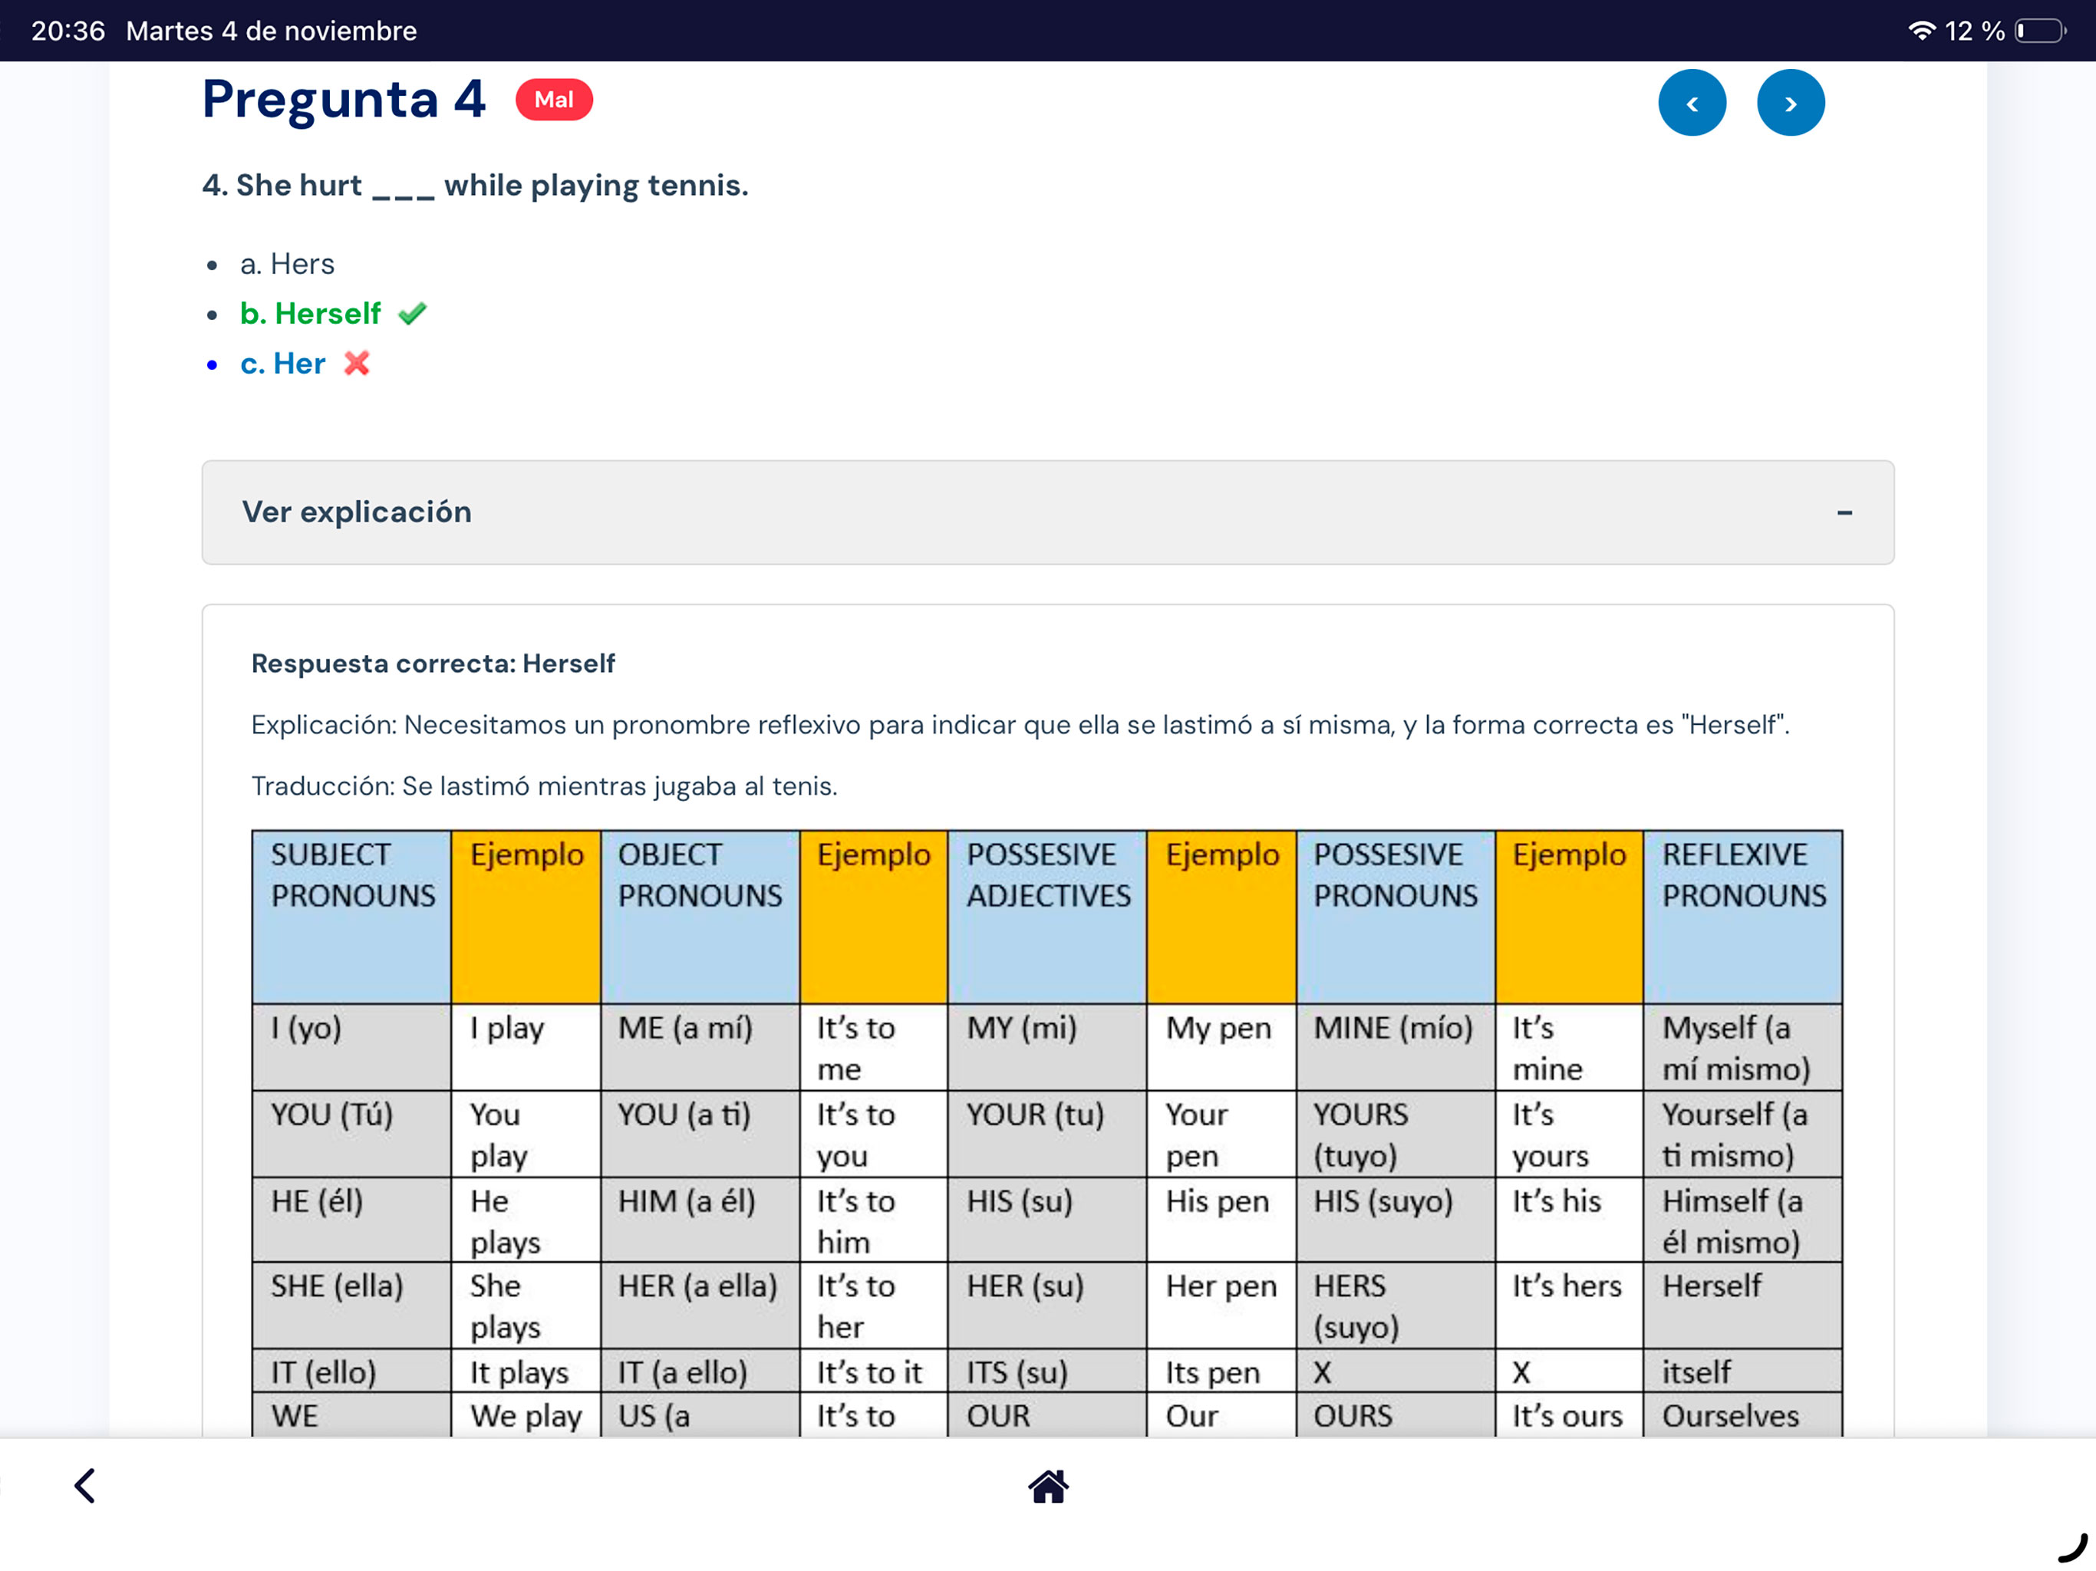Tap the ITS (su) cell

pos(1047,1371)
